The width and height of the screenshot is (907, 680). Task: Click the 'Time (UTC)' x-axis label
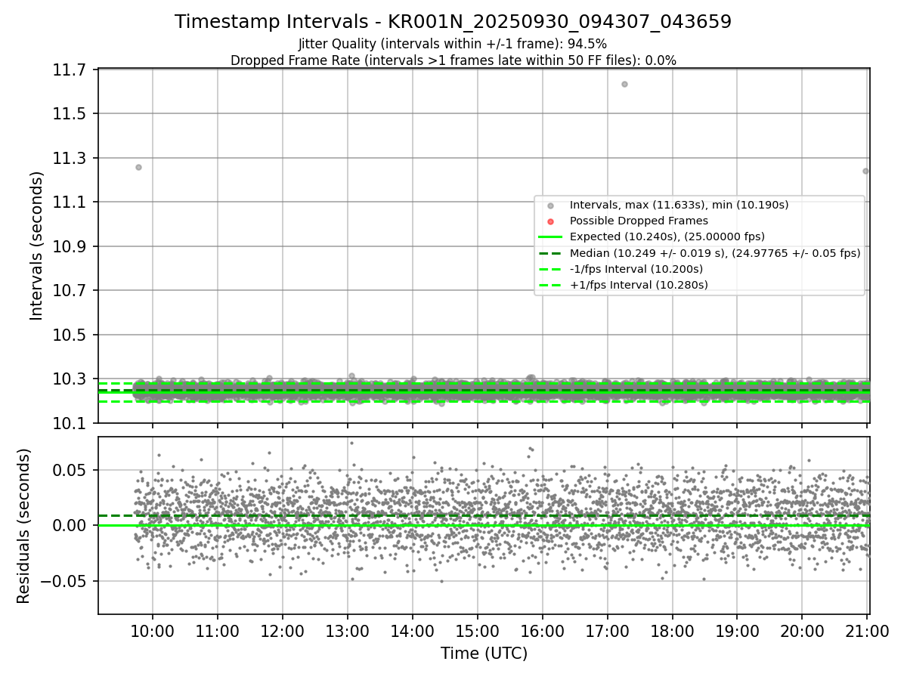pos(484,654)
